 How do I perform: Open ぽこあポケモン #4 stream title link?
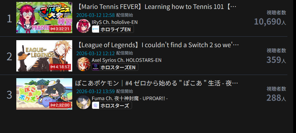pyautogui.click(x=156, y=83)
